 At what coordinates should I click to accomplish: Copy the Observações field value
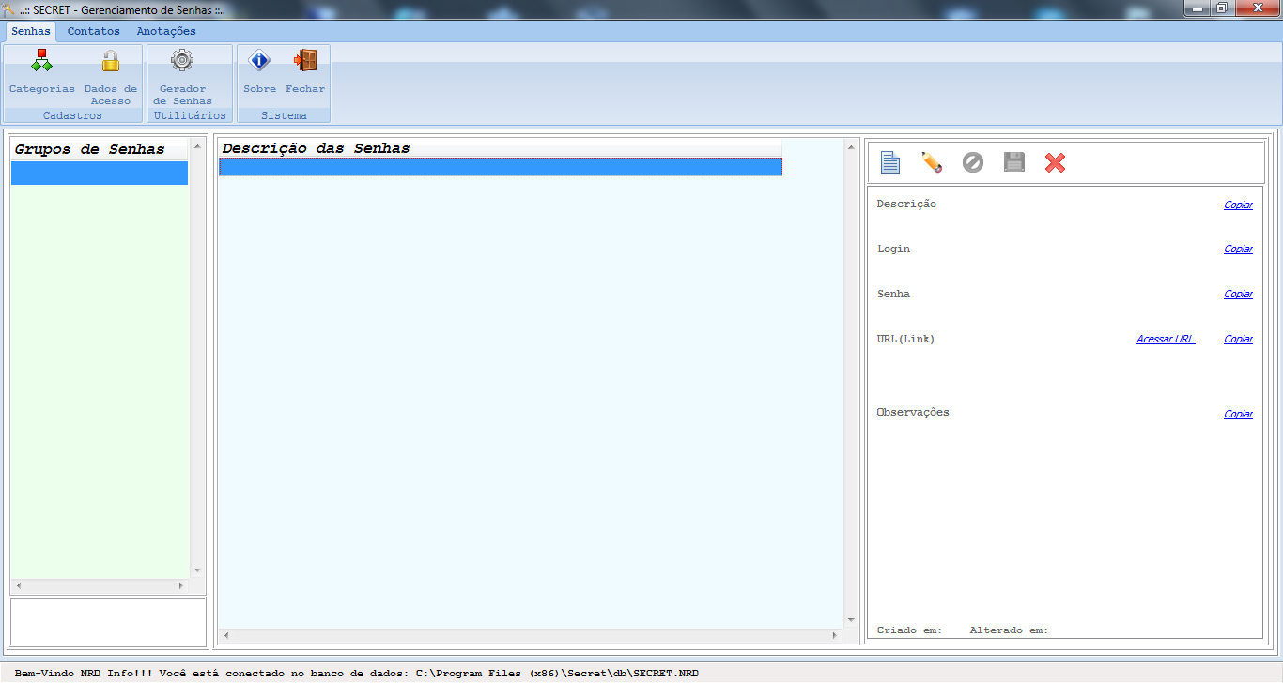pyautogui.click(x=1238, y=415)
